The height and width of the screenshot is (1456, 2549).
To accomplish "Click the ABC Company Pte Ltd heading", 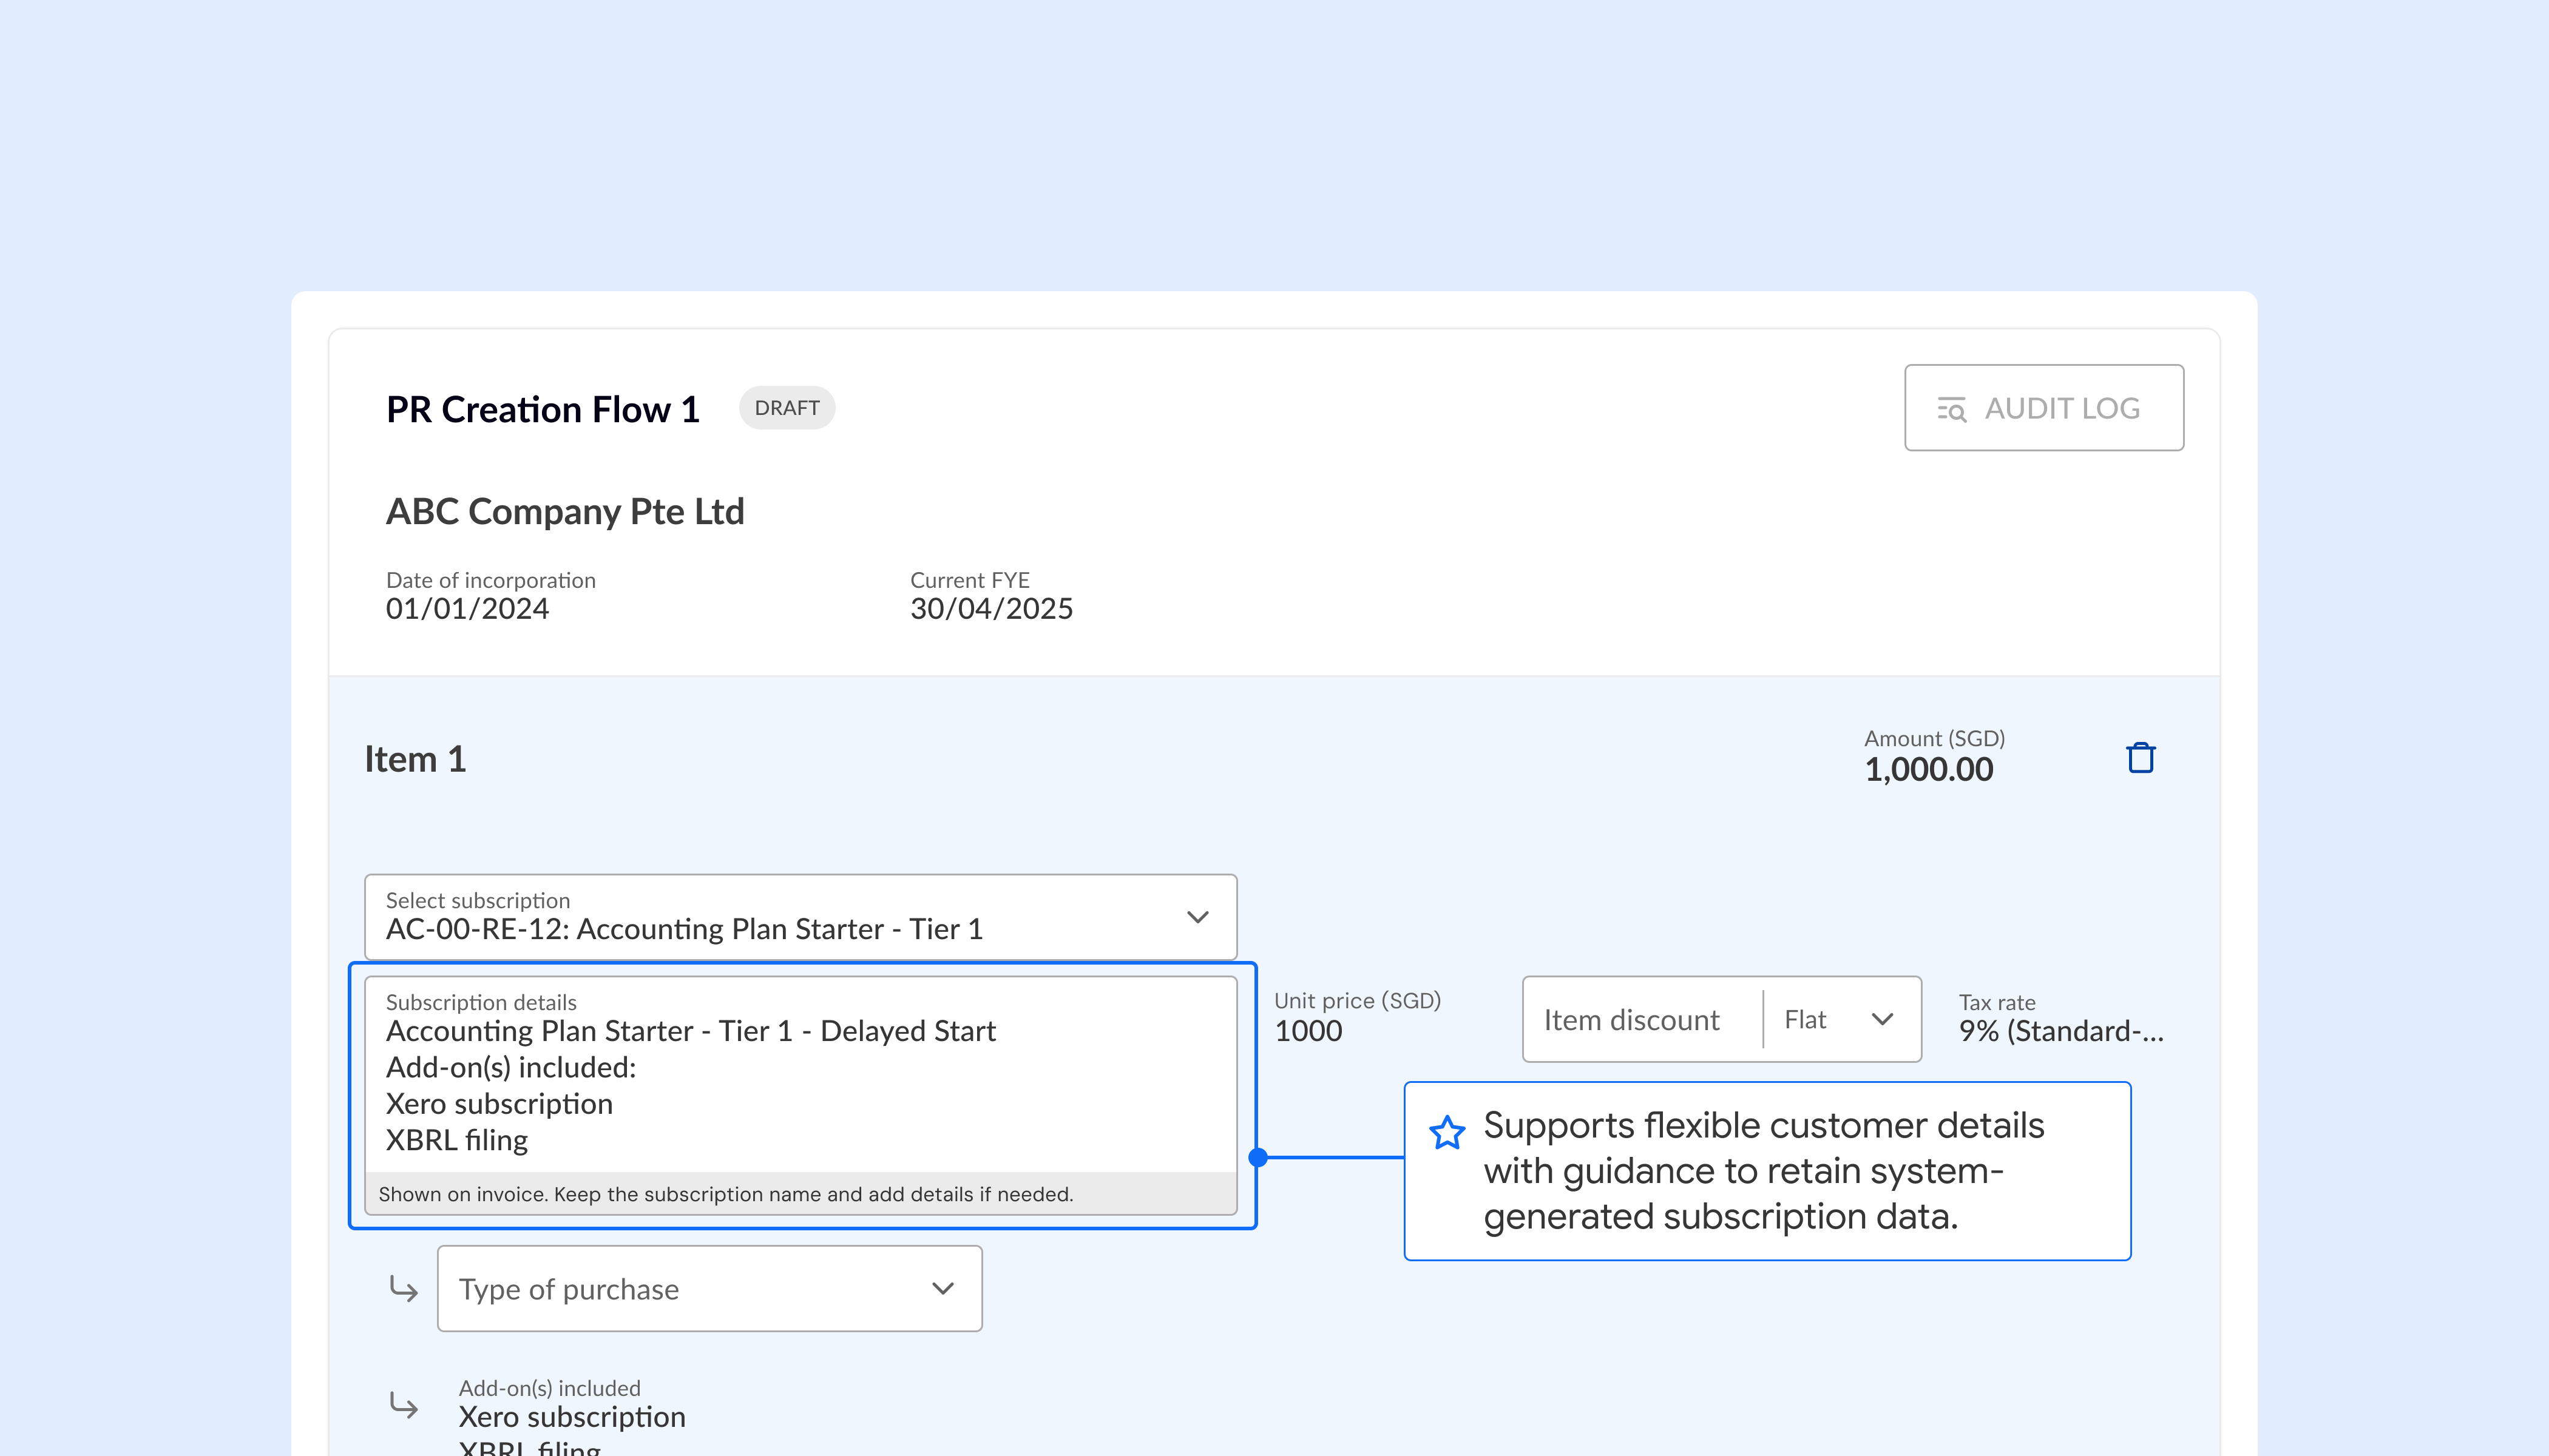I will [x=565, y=511].
